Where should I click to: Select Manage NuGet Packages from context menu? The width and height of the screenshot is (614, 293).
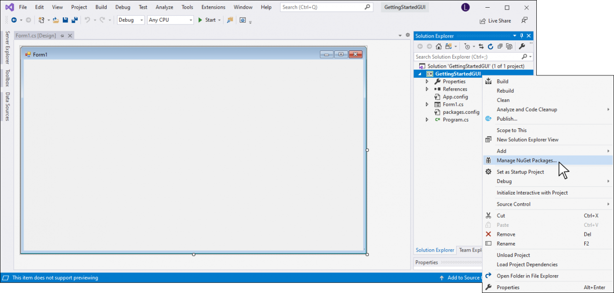pos(548,160)
